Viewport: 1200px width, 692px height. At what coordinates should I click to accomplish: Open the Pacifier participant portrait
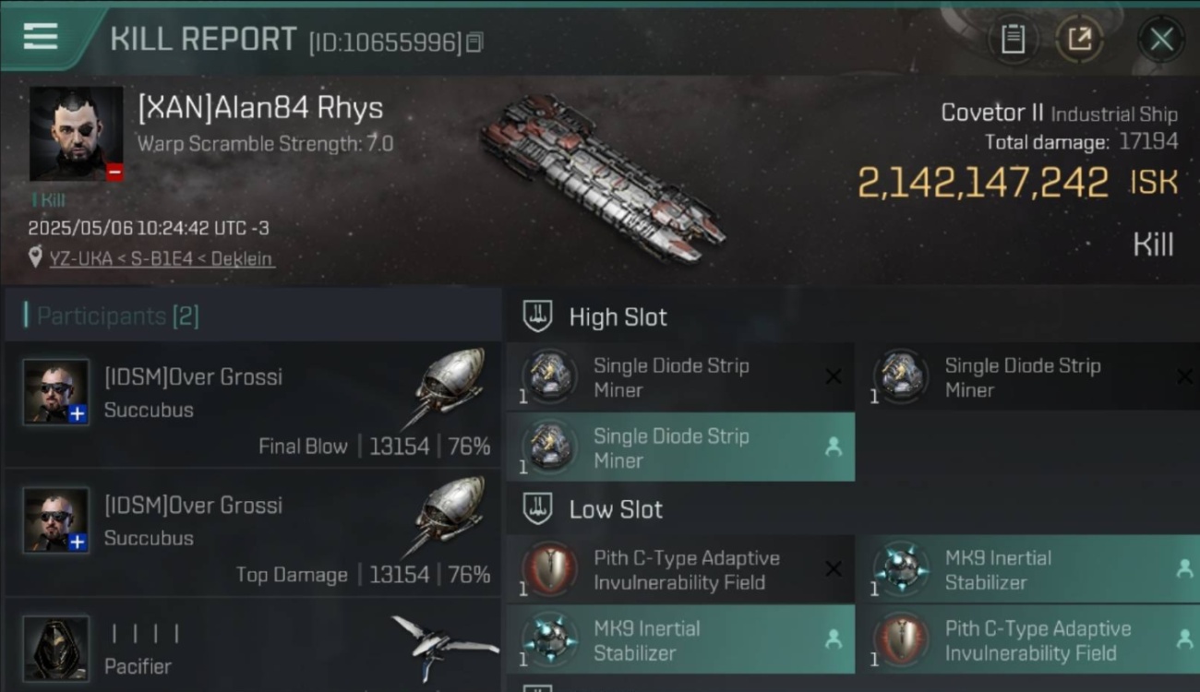56,649
